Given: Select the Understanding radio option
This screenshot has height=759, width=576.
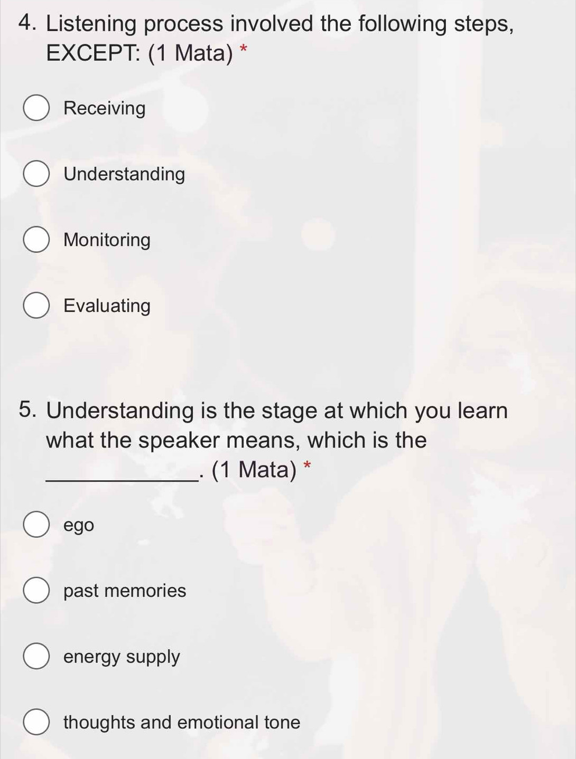Looking at the screenshot, I should 36,174.
